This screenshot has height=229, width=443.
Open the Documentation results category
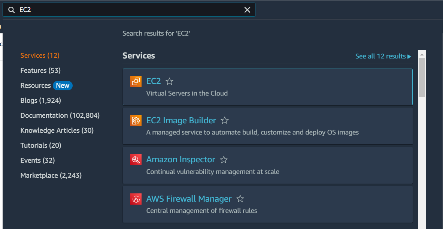60,115
